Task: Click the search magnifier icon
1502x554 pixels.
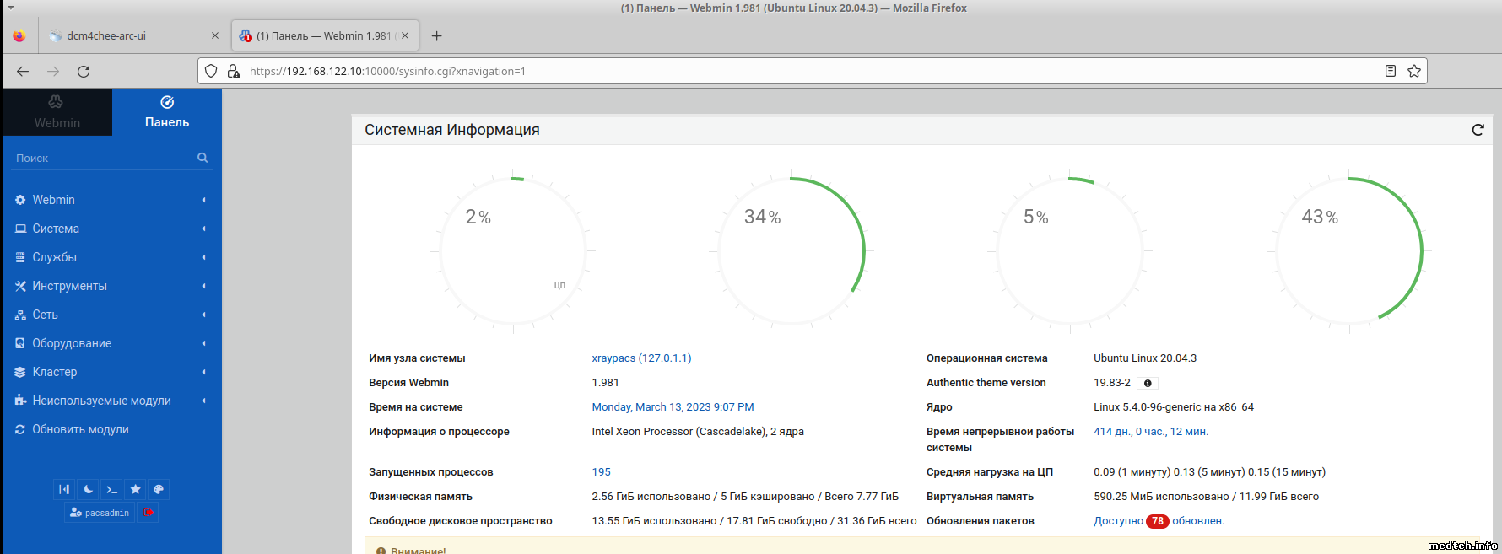Action: click(203, 158)
